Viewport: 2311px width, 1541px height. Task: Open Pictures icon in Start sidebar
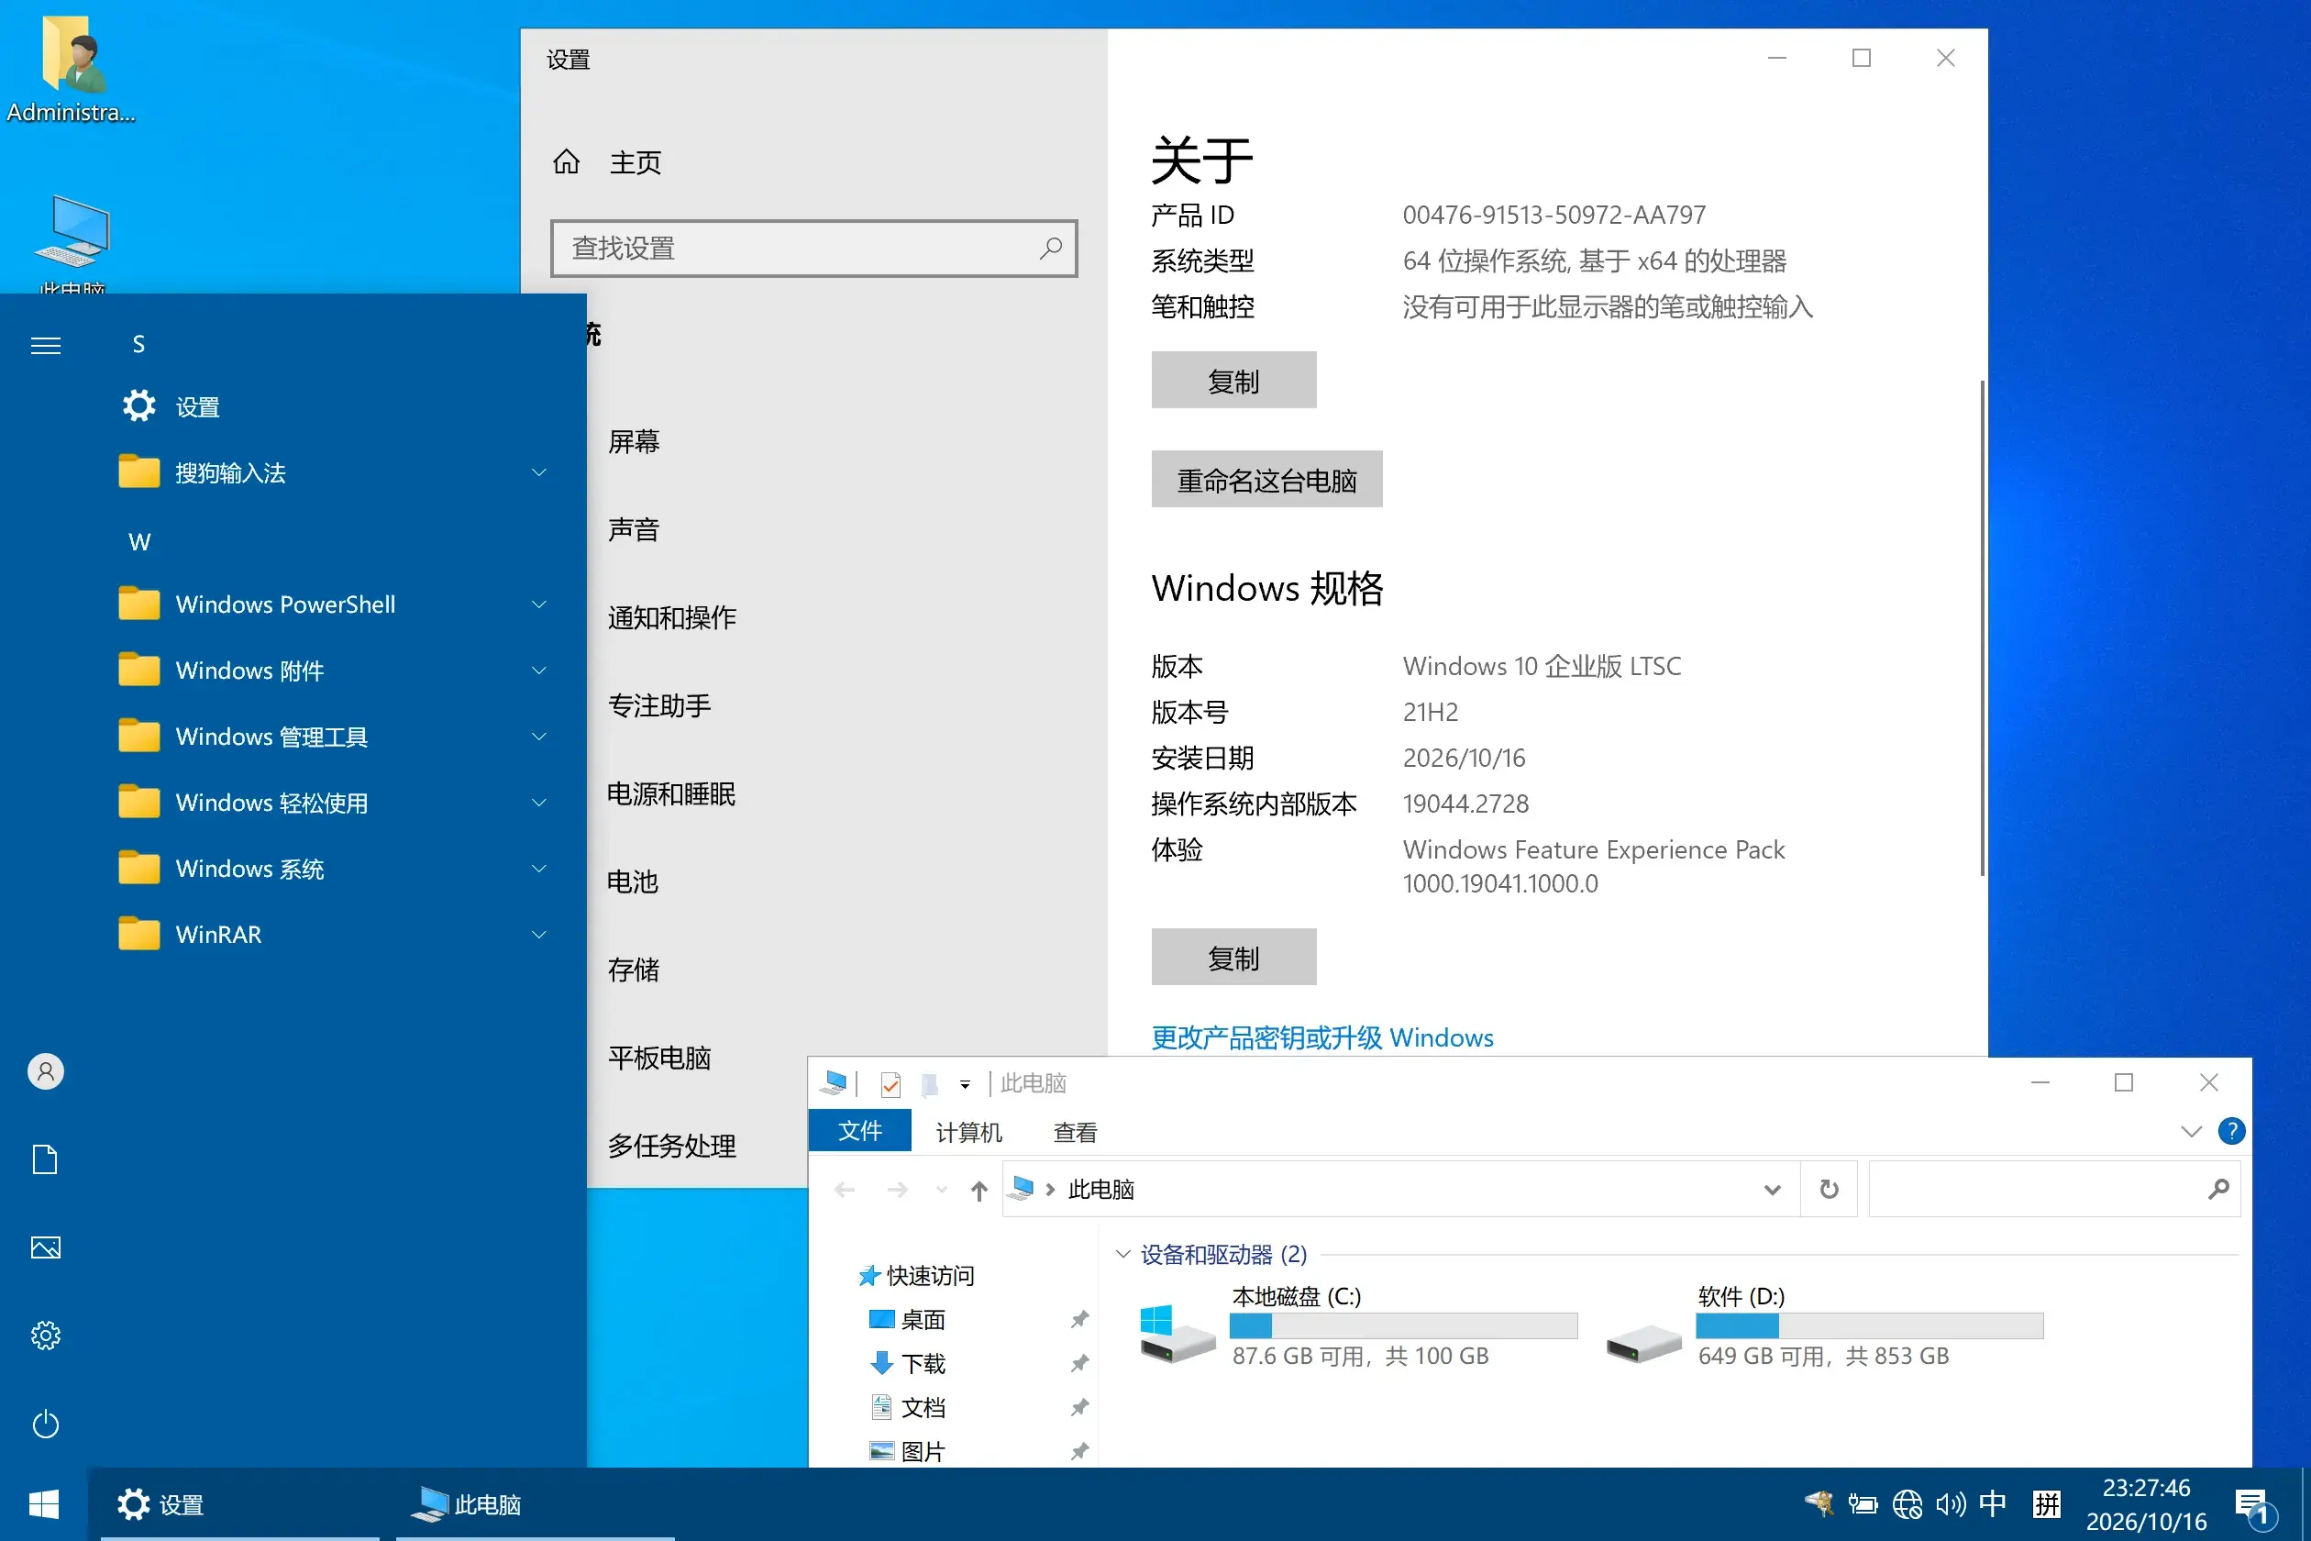pyautogui.click(x=45, y=1247)
